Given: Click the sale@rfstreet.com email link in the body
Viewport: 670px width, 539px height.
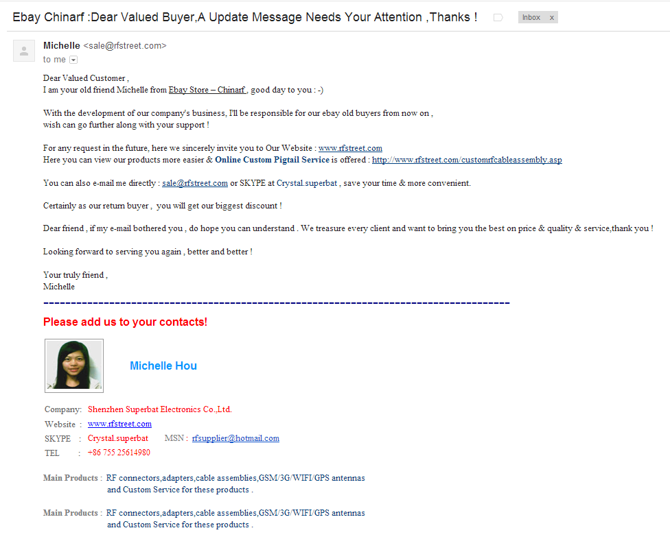Looking at the screenshot, I should pos(195,183).
